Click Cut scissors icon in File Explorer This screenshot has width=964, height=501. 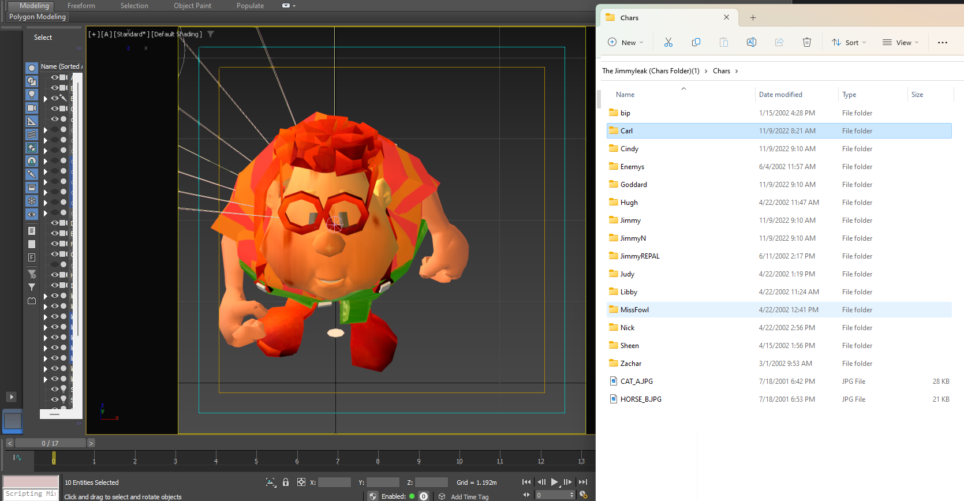(668, 42)
